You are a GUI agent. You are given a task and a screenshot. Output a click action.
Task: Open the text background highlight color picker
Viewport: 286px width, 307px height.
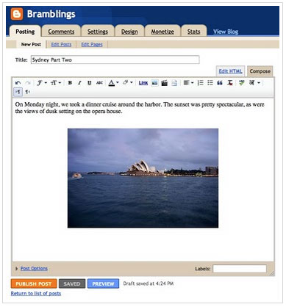point(128,83)
